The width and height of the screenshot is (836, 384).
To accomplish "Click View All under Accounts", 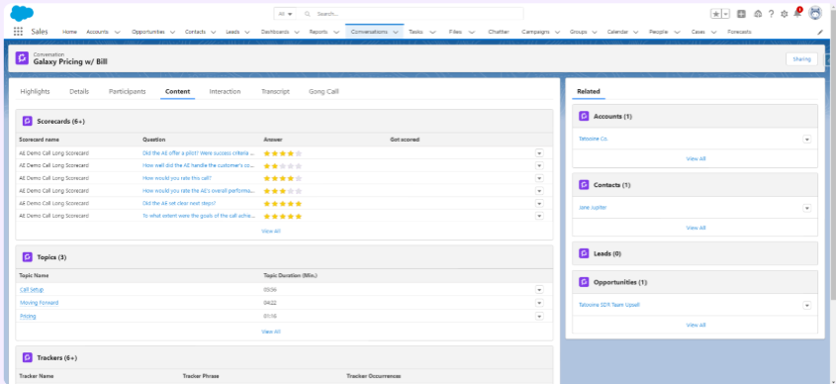I will point(696,158).
